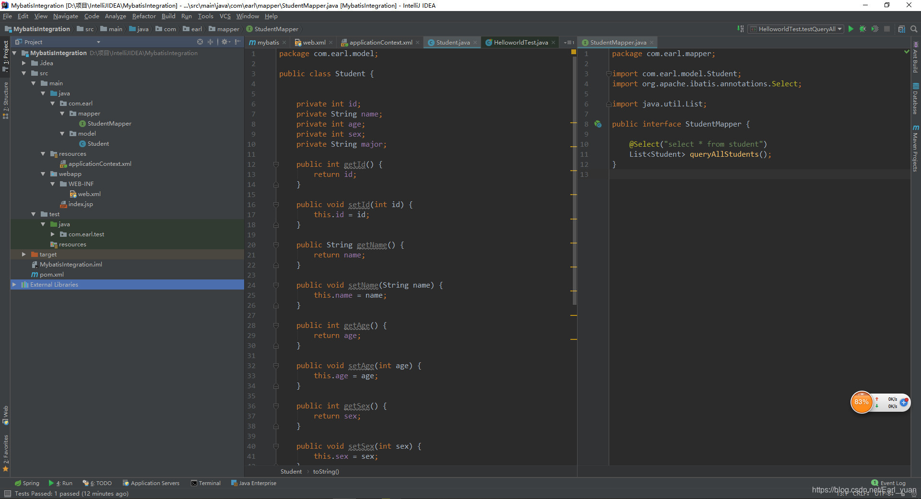Collapse the mapper package
921x499 pixels.
(62, 114)
